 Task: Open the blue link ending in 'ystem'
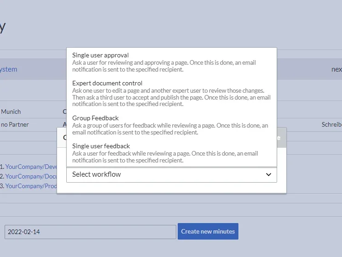pos(8,69)
